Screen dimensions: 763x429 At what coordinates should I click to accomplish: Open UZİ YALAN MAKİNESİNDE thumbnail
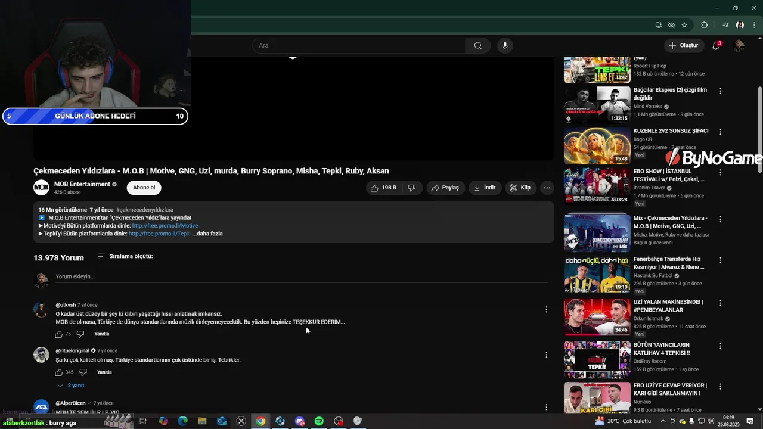[597, 317]
